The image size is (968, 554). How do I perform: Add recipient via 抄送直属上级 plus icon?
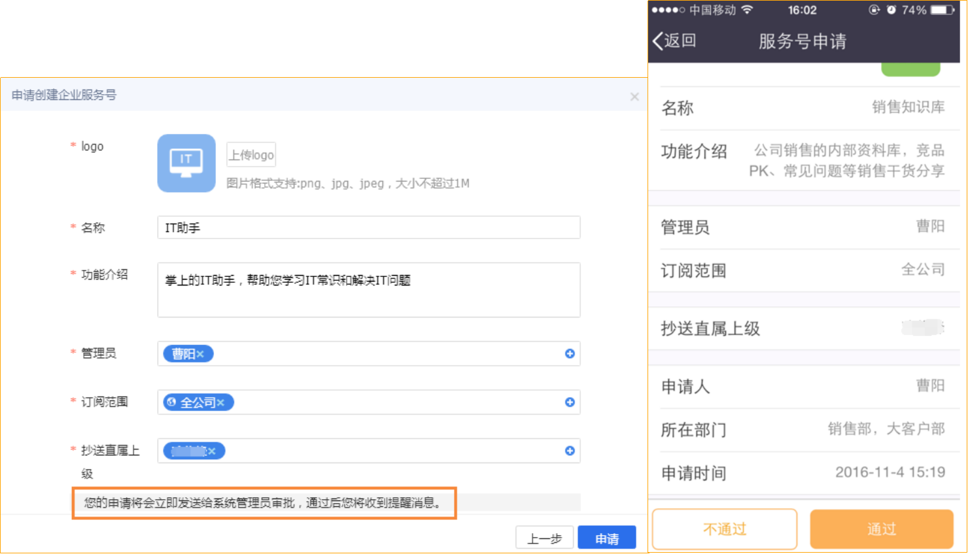point(570,451)
